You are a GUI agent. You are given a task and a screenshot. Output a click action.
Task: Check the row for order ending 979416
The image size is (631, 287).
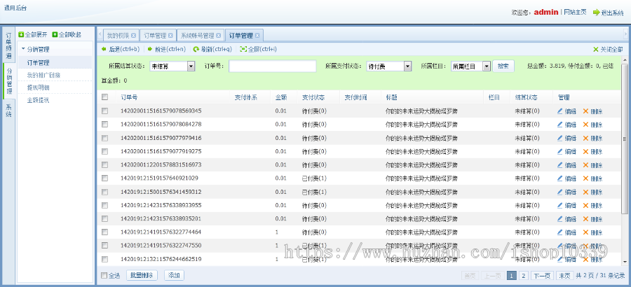[105, 138]
